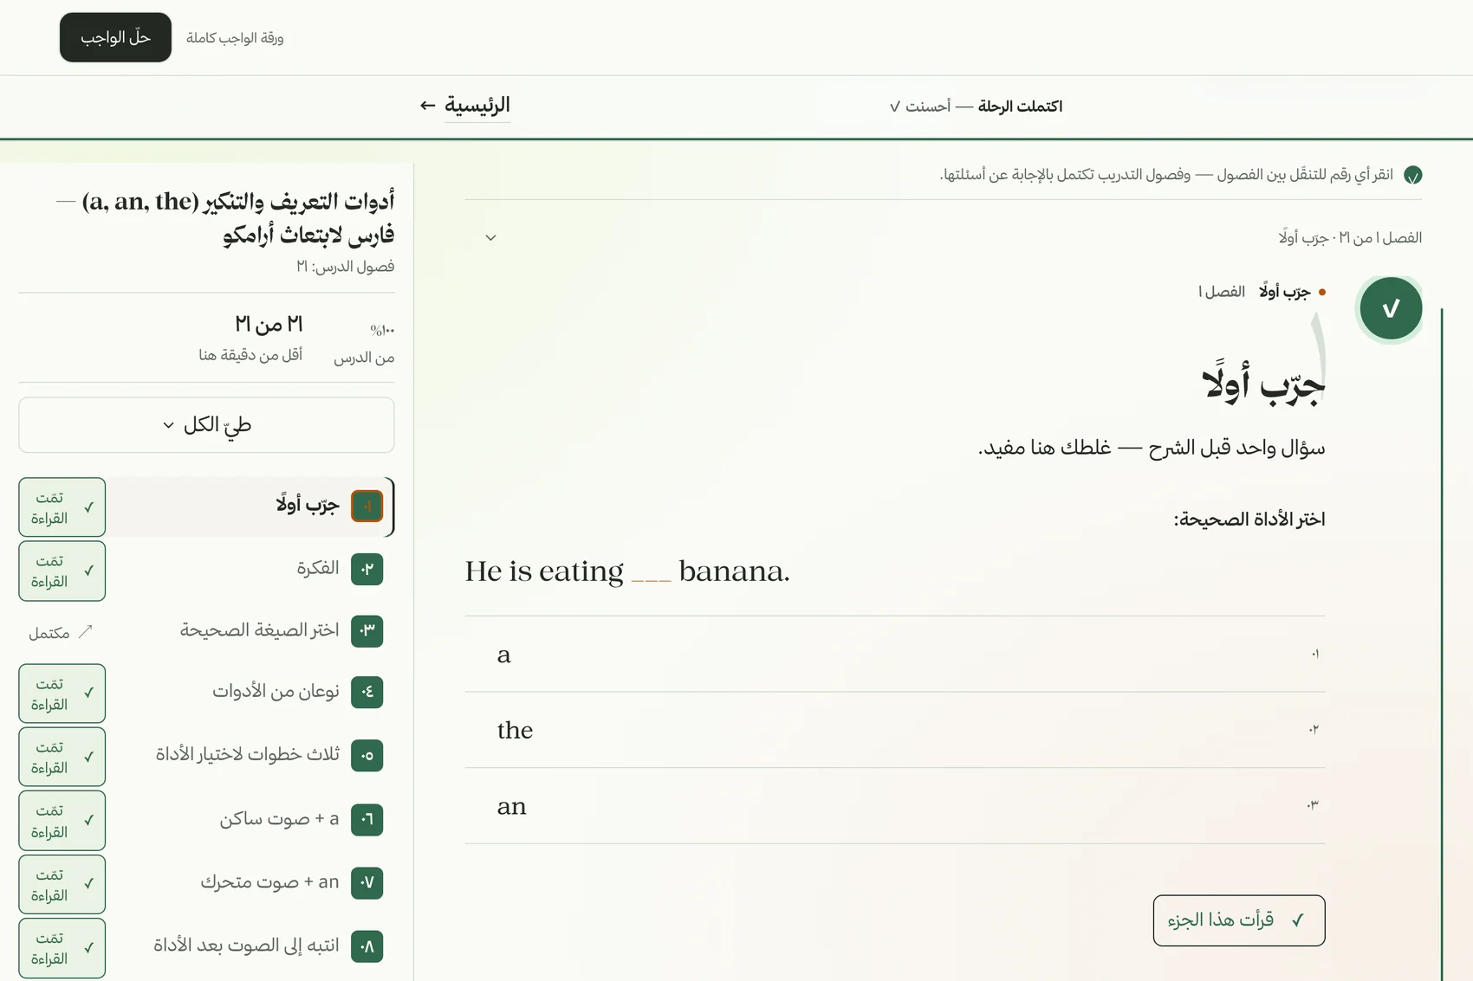The image size is (1473, 981).
Task: Click the فصول الدرس: ٢١ text
Action: point(345,267)
